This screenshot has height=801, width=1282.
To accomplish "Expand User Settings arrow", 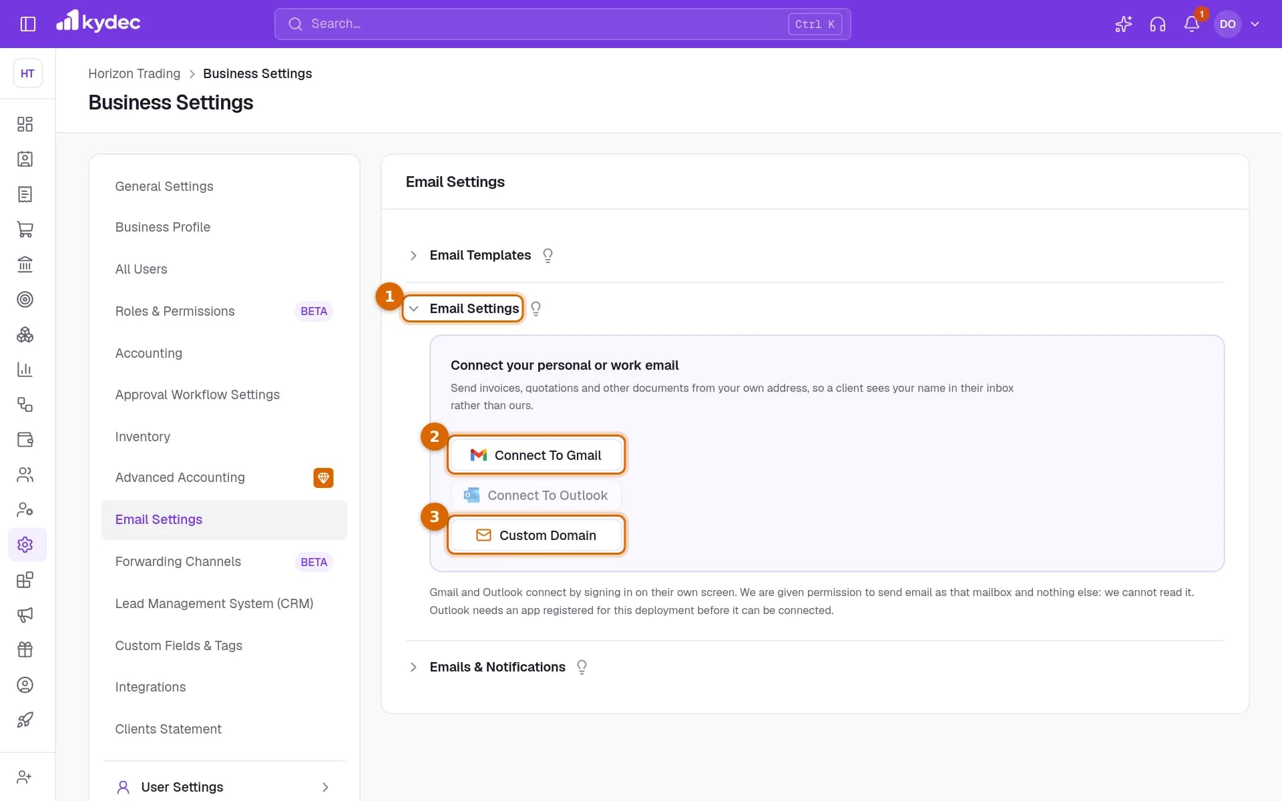I will (325, 787).
